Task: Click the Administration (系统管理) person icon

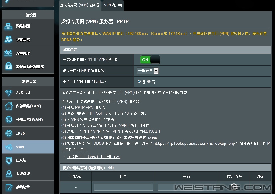Action: pyautogui.click(x=9, y=173)
